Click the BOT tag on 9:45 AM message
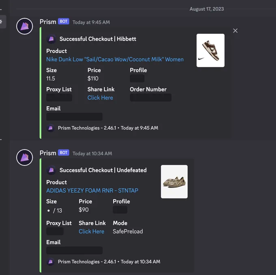The height and width of the screenshot is (275, 276). [64, 21]
